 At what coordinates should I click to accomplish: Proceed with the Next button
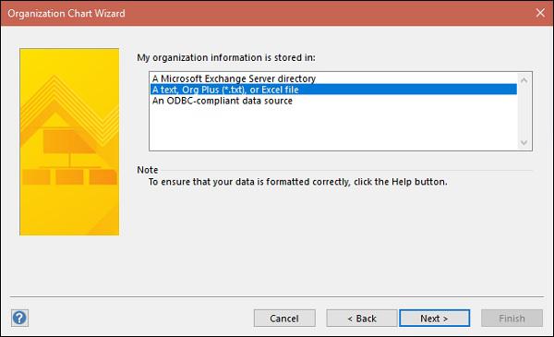pos(434,319)
